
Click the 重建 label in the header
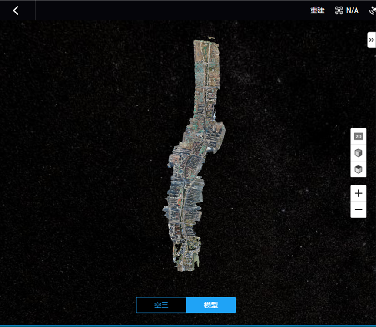(317, 10)
